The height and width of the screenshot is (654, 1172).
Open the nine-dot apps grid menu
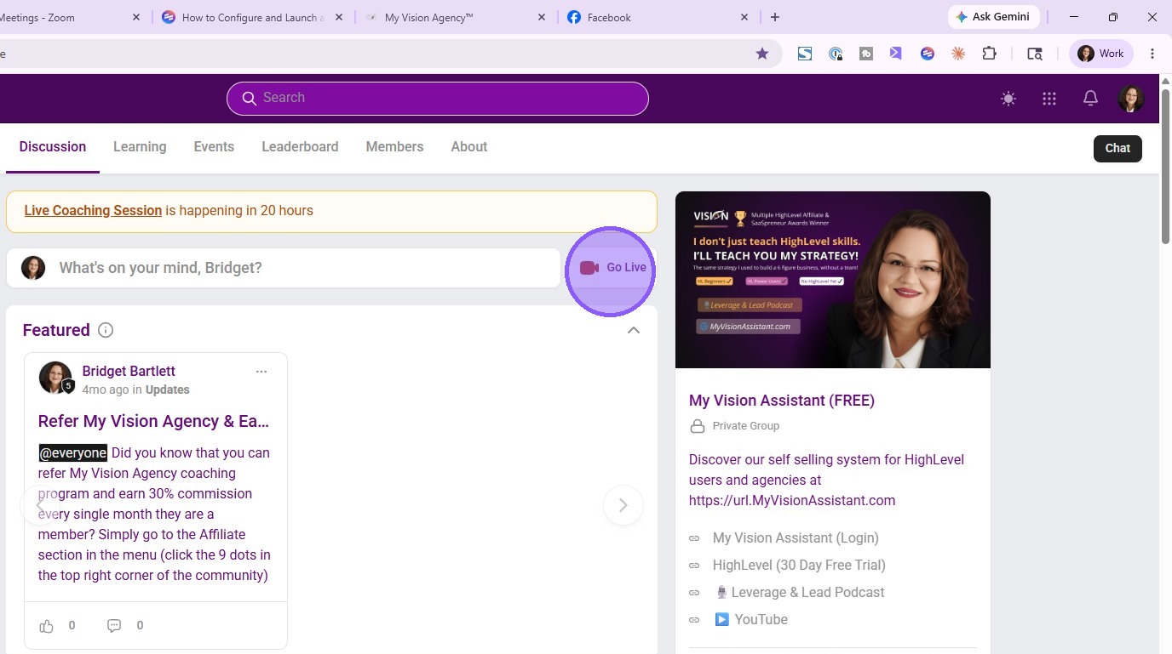[1049, 99]
